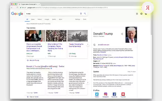Open the Instagram profile icon
The width and height of the screenshot is (162, 101).
point(106,94)
